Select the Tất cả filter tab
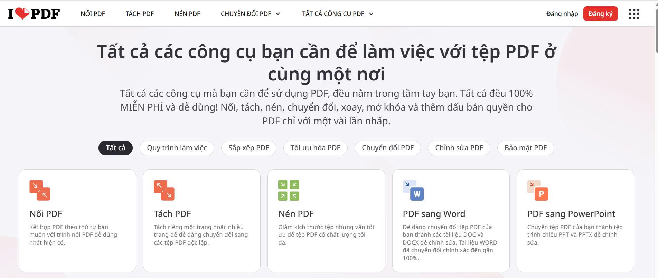 pyautogui.click(x=115, y=148)
